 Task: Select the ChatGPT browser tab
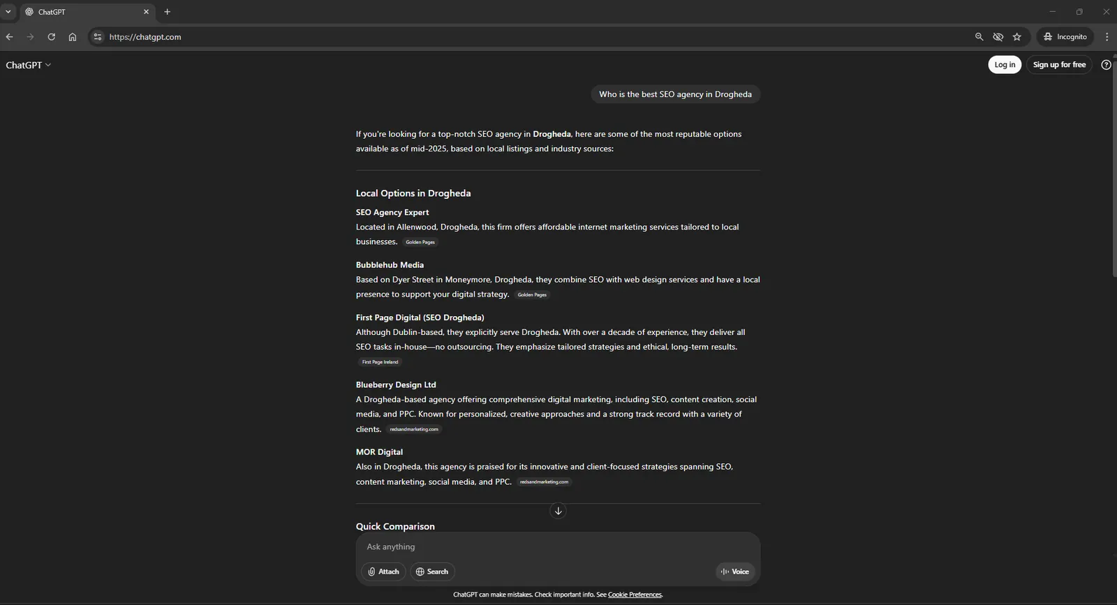pos(87,12)
